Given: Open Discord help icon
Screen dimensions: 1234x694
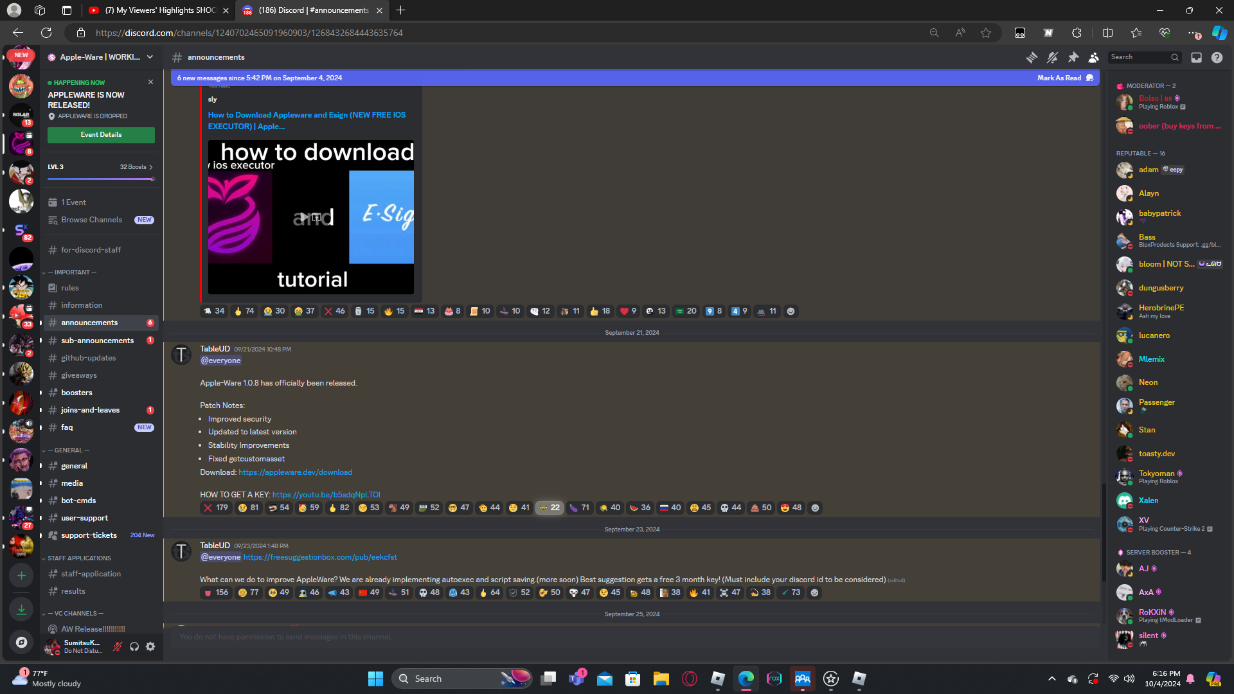Looking at the screenshot, I should coord(1217,58).
